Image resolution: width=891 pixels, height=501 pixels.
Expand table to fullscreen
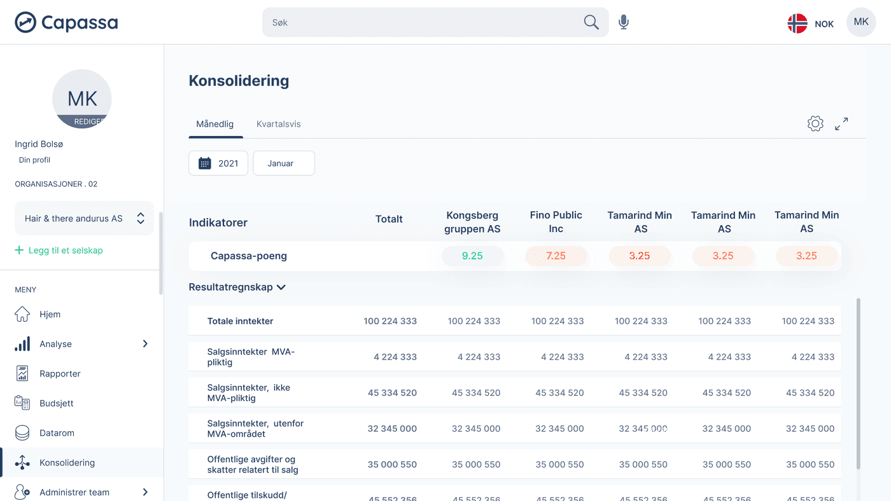(x=841, y=124)
